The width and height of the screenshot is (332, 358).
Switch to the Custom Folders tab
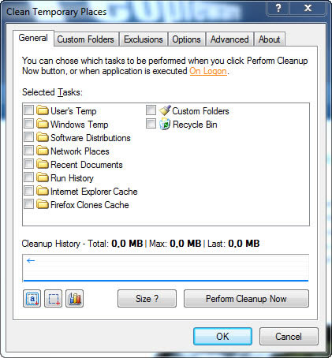(x=85, y=39)
